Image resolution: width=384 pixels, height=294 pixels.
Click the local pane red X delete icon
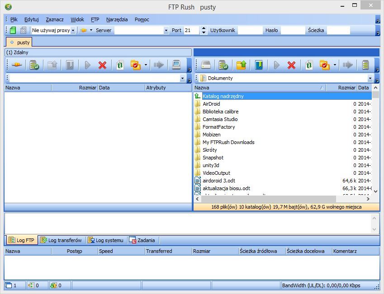291,65
